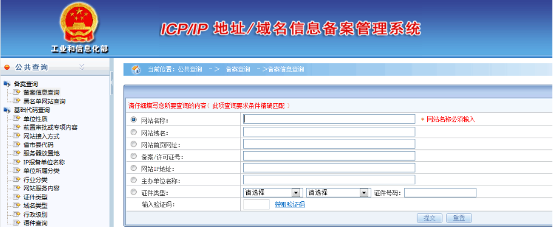Select the 网站域名 radio button
Screen dimensions: 553x228
point(133,132)
